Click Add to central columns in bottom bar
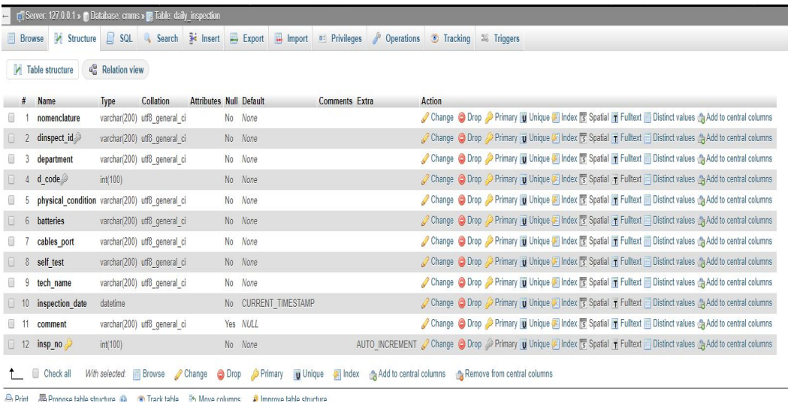Image resolution: width=788 pixels, height=415 pixels. [x=407, y=374]
